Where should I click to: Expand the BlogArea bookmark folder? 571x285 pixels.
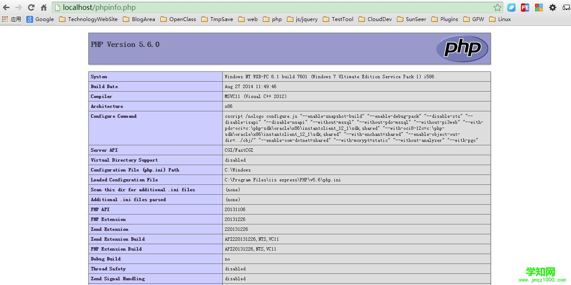pyautogui.click(x=139, y=19)
